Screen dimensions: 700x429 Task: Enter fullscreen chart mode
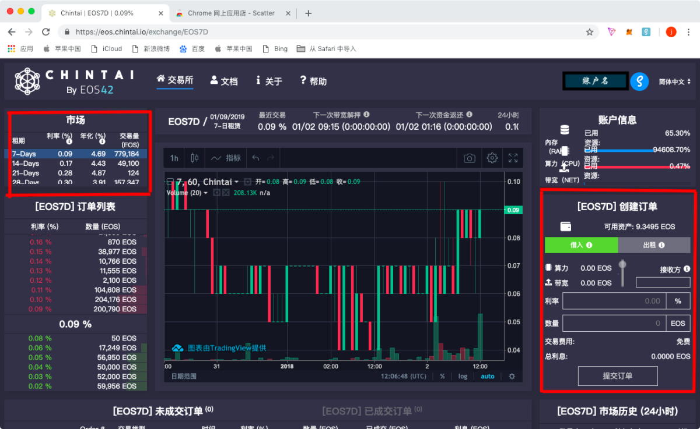pos(513,158)
